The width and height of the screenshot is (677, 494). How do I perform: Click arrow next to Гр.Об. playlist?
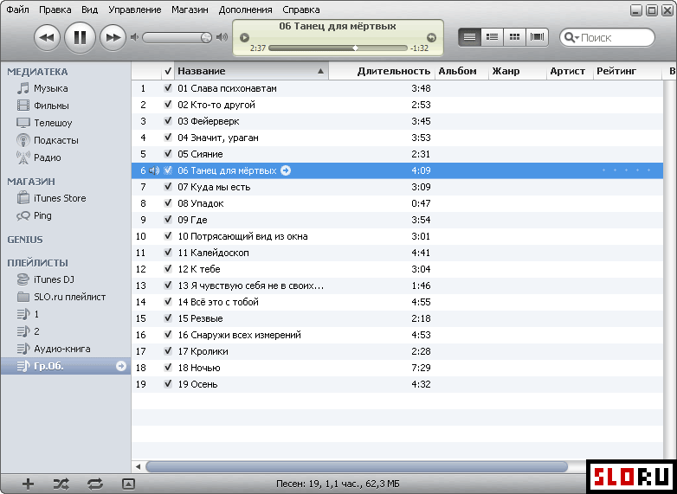pyautogui.click(x=121, y=366)
